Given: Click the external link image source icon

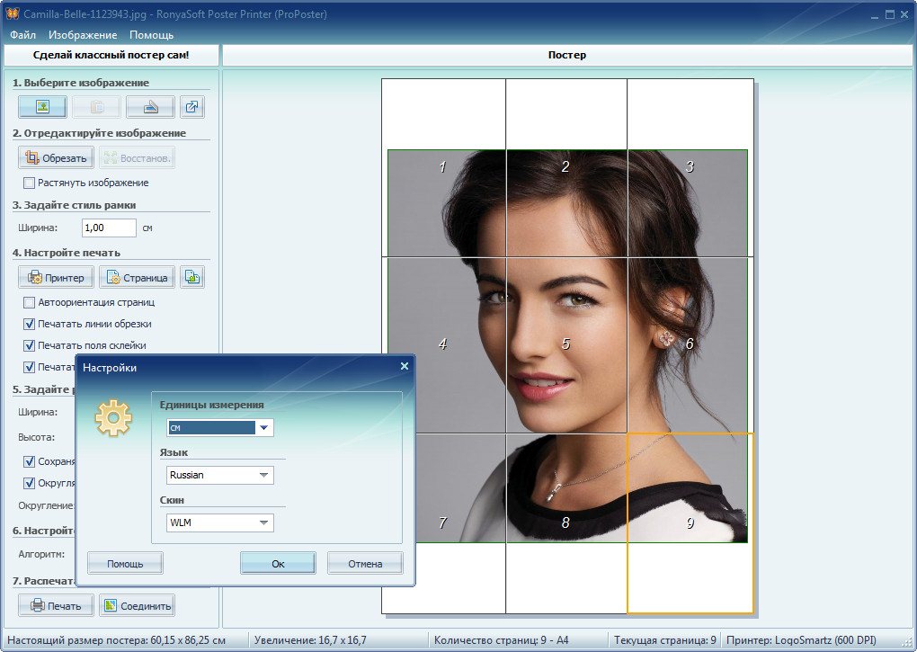Looking at the screenshot, I should (x=192, y=107).
